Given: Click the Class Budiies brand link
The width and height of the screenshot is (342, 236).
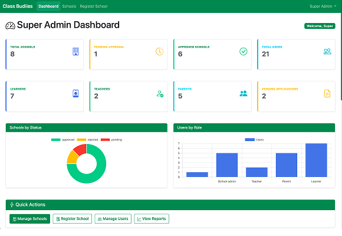Looking at the screenshot, I should [x=18, y=6].
